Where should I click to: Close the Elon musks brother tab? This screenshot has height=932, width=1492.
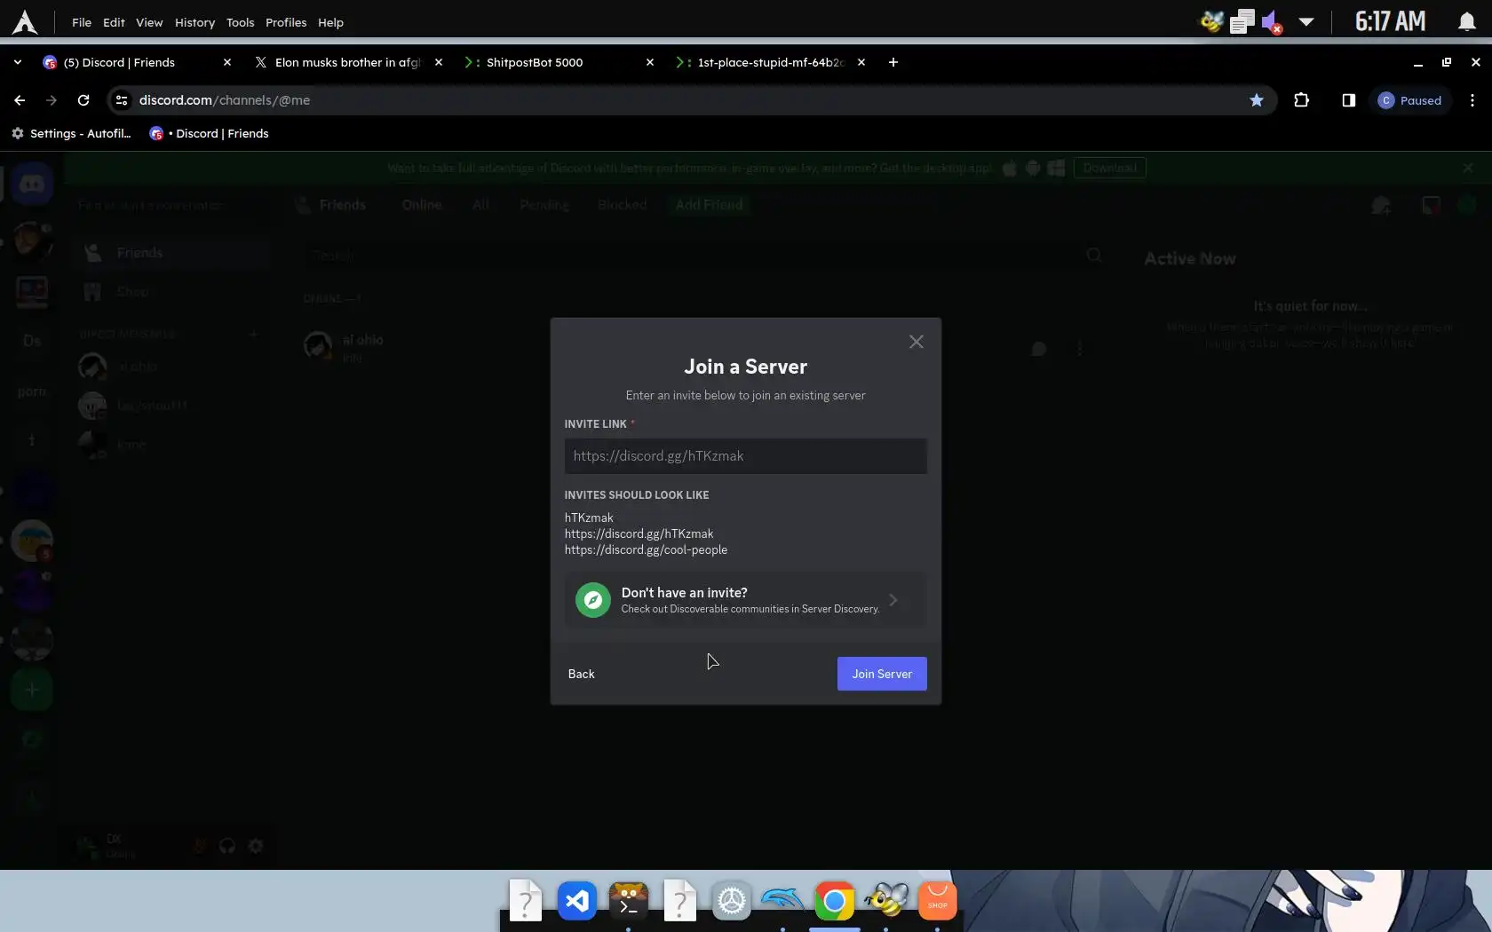pos(439,62)
